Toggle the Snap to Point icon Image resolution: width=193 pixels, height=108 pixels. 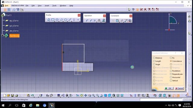point(9,10)
